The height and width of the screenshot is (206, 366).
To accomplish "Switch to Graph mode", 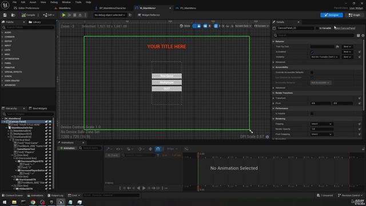I will tap(355, 15).
